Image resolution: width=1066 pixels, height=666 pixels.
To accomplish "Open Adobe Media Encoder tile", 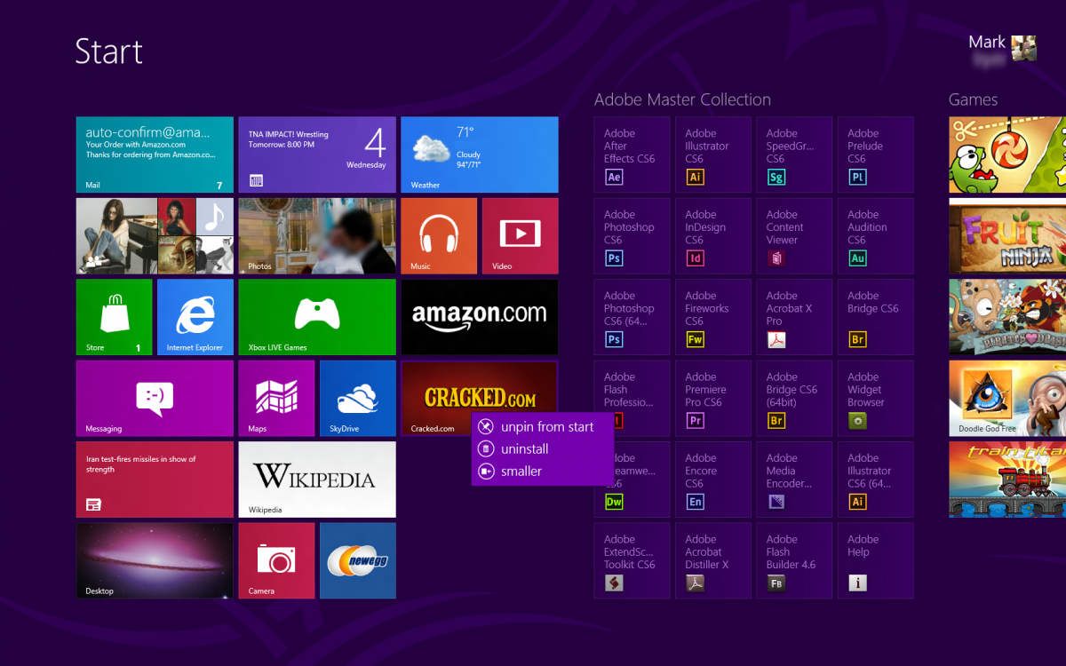I will (795, 480).
